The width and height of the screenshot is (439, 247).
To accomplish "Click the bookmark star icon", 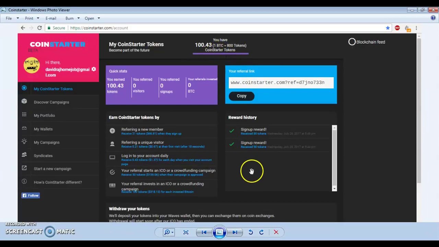I will (x=388, y=28).
